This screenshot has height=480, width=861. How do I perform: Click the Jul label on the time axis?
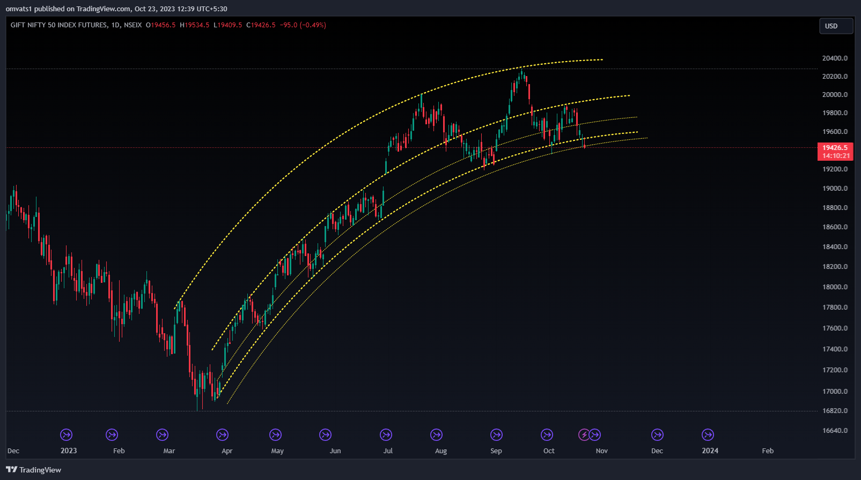pos(388,451)
